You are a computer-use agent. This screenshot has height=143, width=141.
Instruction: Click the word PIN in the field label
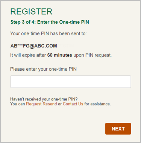73,69
